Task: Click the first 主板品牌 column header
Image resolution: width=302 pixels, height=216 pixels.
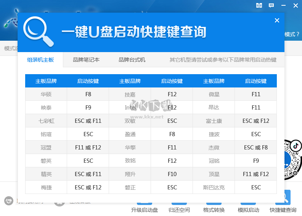Action: click(x=46, y=81)
